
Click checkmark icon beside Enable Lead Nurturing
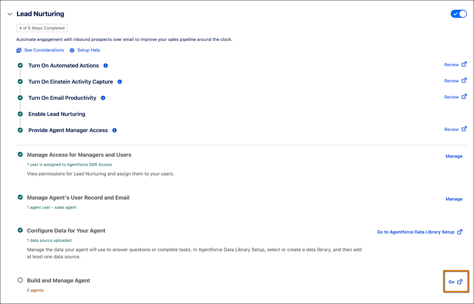(x=20, y=114)
